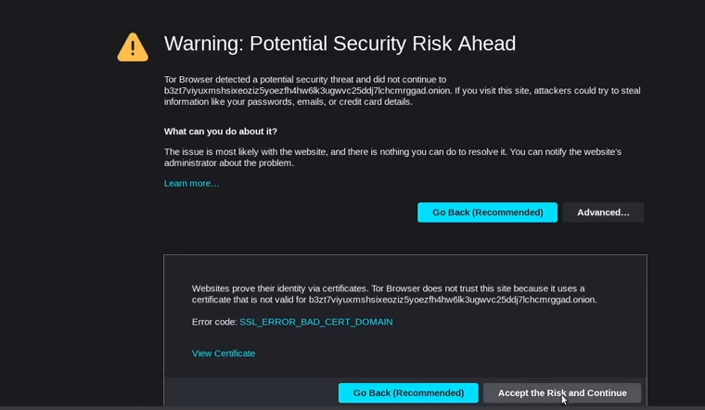
Task: Open the View Certificate link
Action: pos(224,353)
